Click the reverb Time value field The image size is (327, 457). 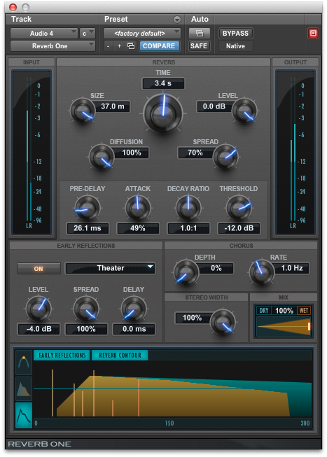[163, 83]
